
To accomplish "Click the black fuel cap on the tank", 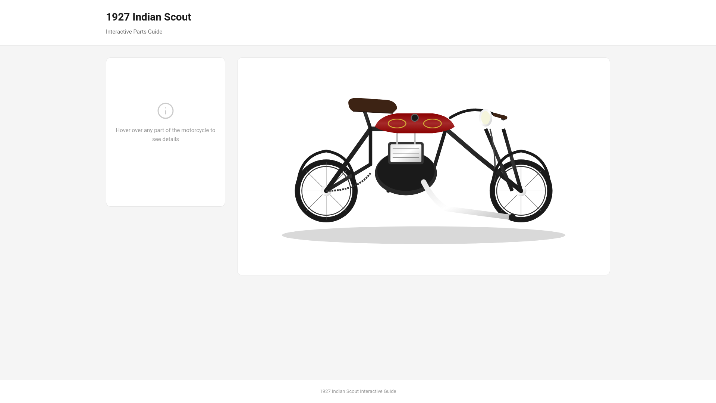I will 415,118.
